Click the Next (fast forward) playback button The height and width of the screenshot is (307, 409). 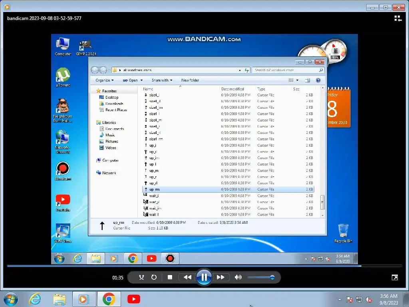(x=220, y=277)
